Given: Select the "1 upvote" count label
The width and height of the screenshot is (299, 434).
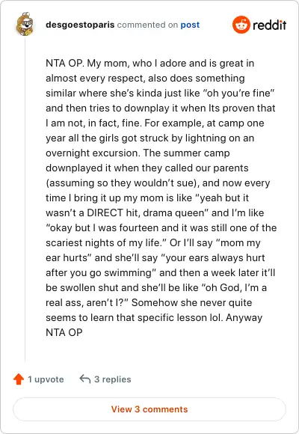Looking at the screenshot, I should (46, 379).
